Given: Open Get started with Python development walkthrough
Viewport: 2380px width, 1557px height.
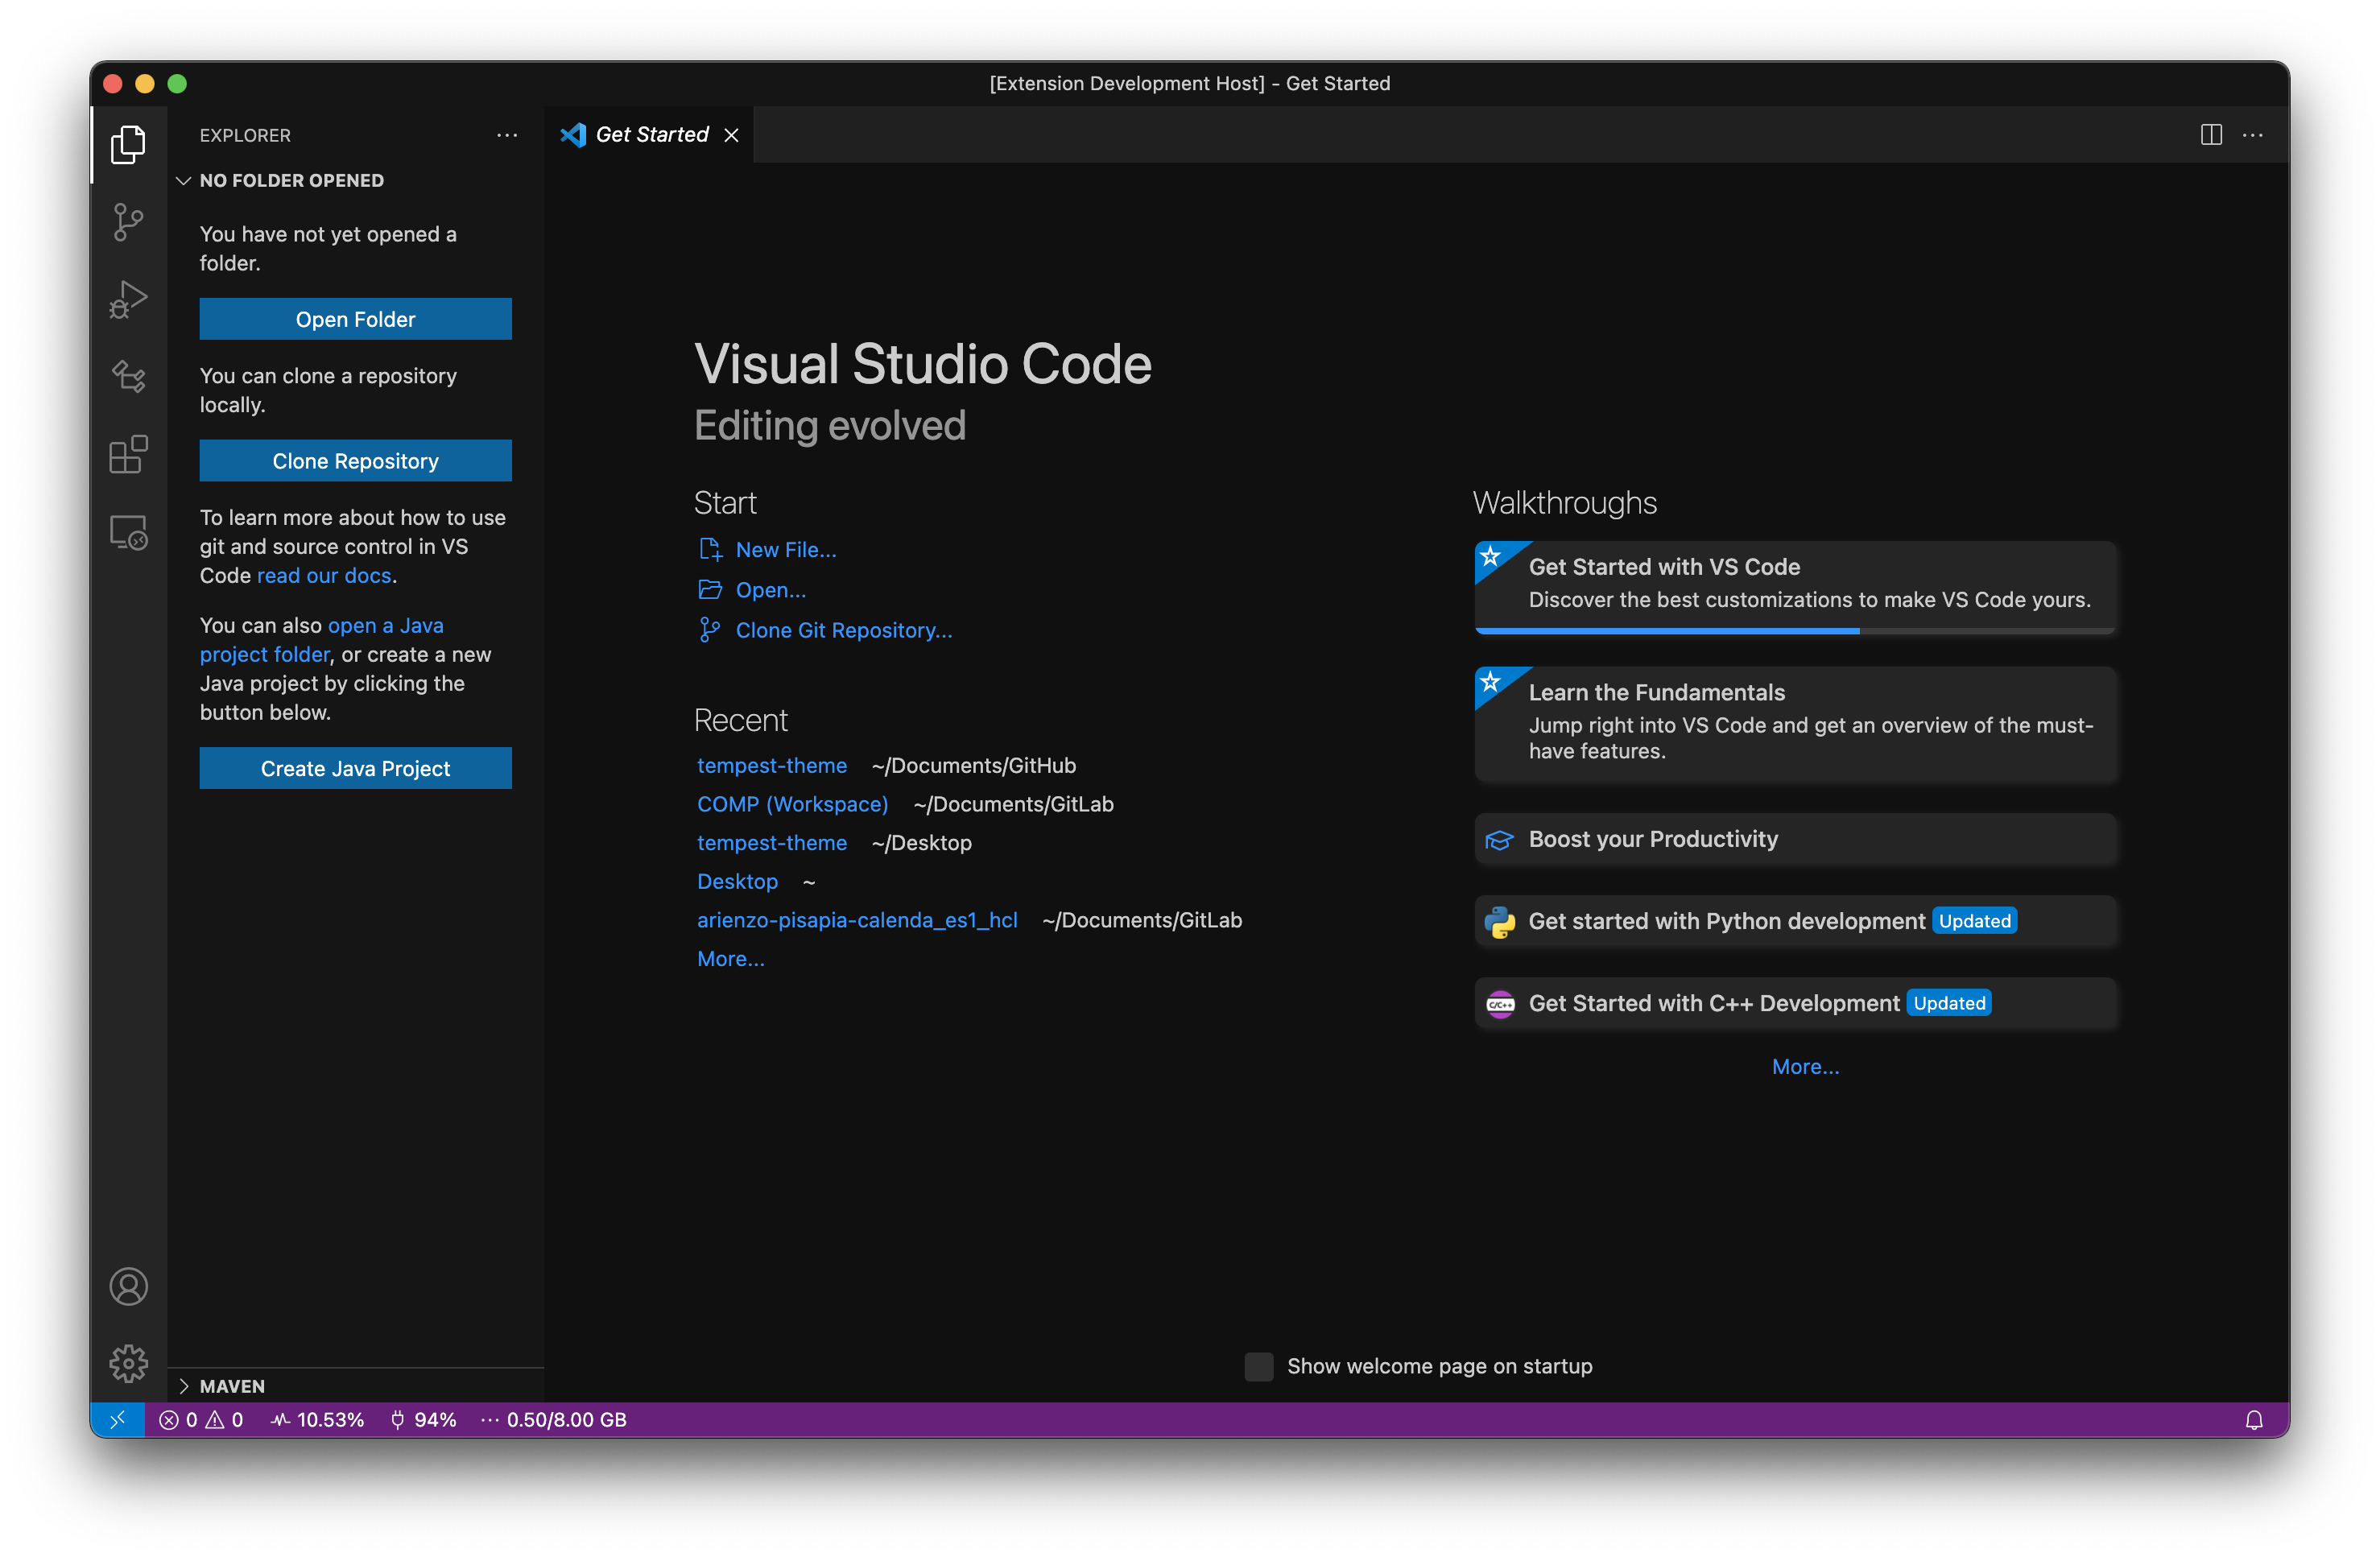Looking at the screenshot, I should [1795, 921].
